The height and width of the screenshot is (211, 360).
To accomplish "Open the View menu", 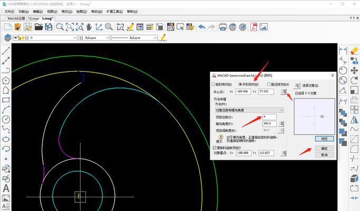I will (x=52, y=12).
